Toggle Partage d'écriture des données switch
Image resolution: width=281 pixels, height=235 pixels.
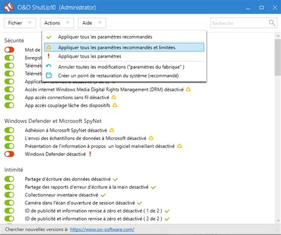tap(9, 179)
